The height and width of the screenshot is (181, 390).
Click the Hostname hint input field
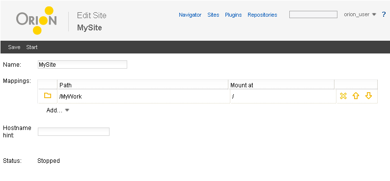pos(74,131)
